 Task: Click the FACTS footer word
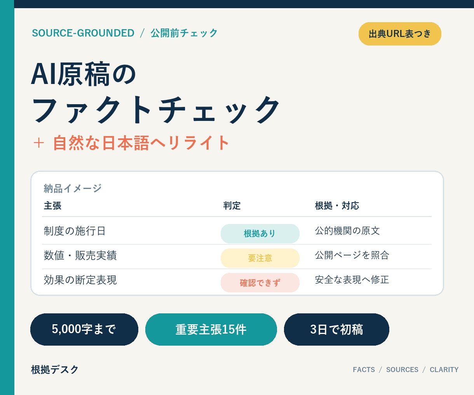[x=364, y=370]
